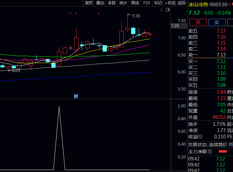Click 卖三 price 7.15
This screenshot has height=172, width=233.
221,43
